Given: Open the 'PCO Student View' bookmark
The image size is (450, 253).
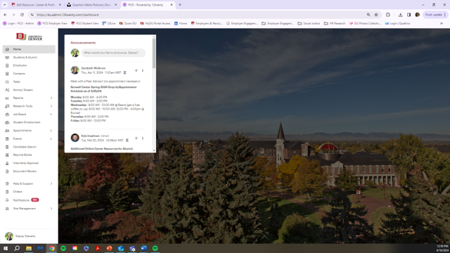Looking at the screenshot, I should tap(85, 23).
